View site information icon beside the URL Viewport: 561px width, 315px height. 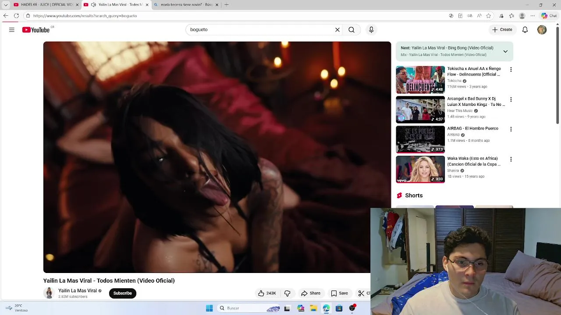tap(28, 16)
